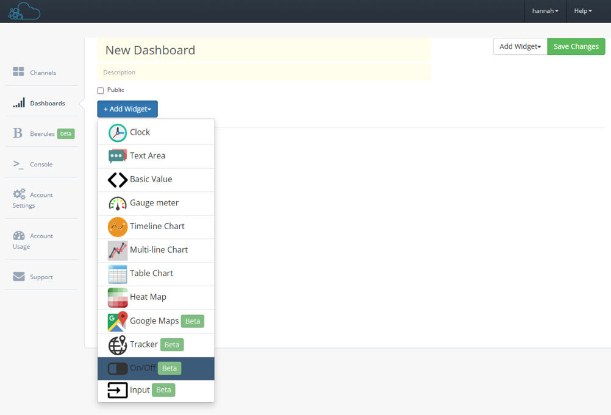The image size is (611, 415).
Task: Click the Basic Value angle brackets icon
Action: (117, 180)
